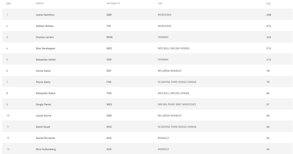Click the POS column header
The image size is (293, 154).
pos(8,3)
